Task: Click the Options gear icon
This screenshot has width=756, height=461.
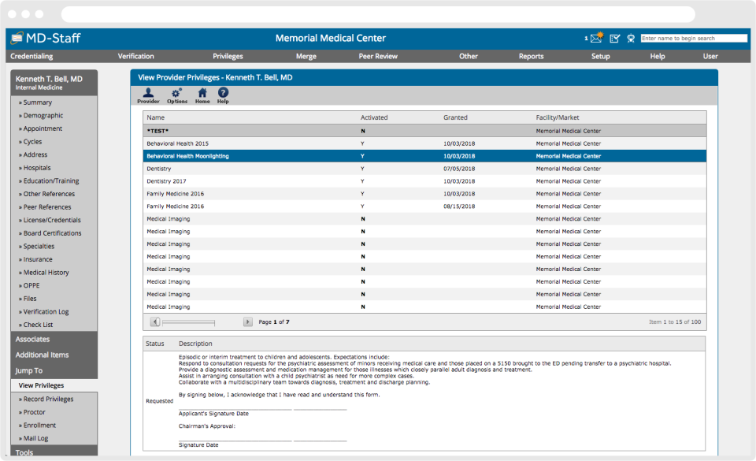Action: [x=176, y=95]
